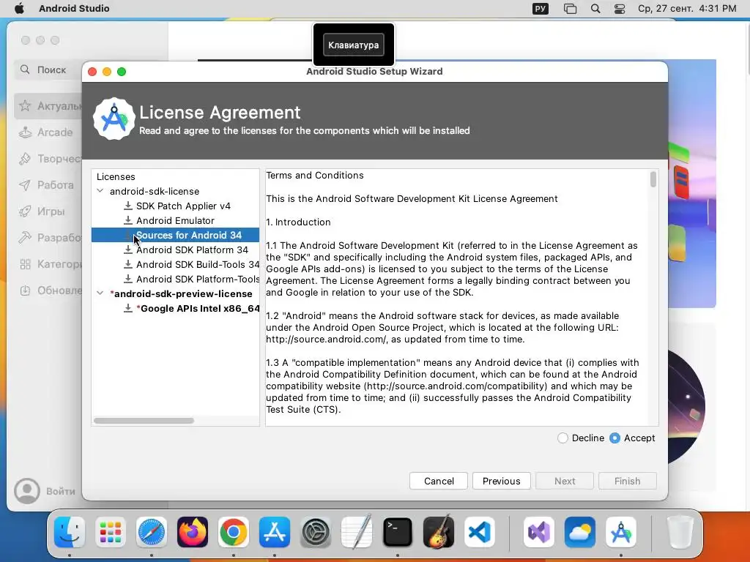Click download icon beside Google APIs Intel x86_64
This screenshot has width=750, height=562.
coord(127,308)
